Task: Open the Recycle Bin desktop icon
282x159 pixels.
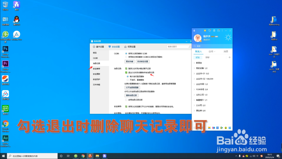Action: coord(5,6)
